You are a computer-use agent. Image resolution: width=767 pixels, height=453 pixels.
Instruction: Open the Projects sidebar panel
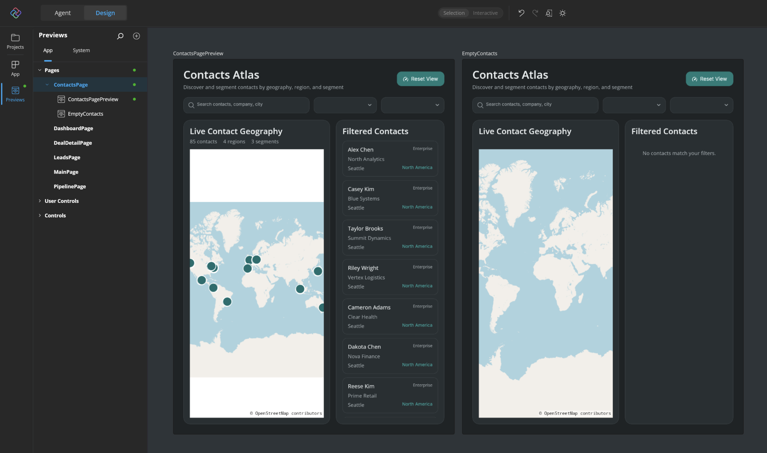point(15,41)
